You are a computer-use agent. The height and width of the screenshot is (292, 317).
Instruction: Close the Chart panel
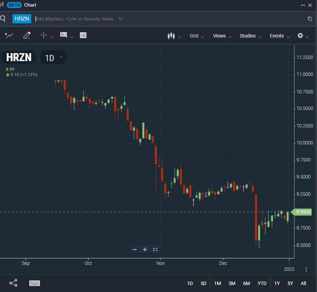point(310,5)
